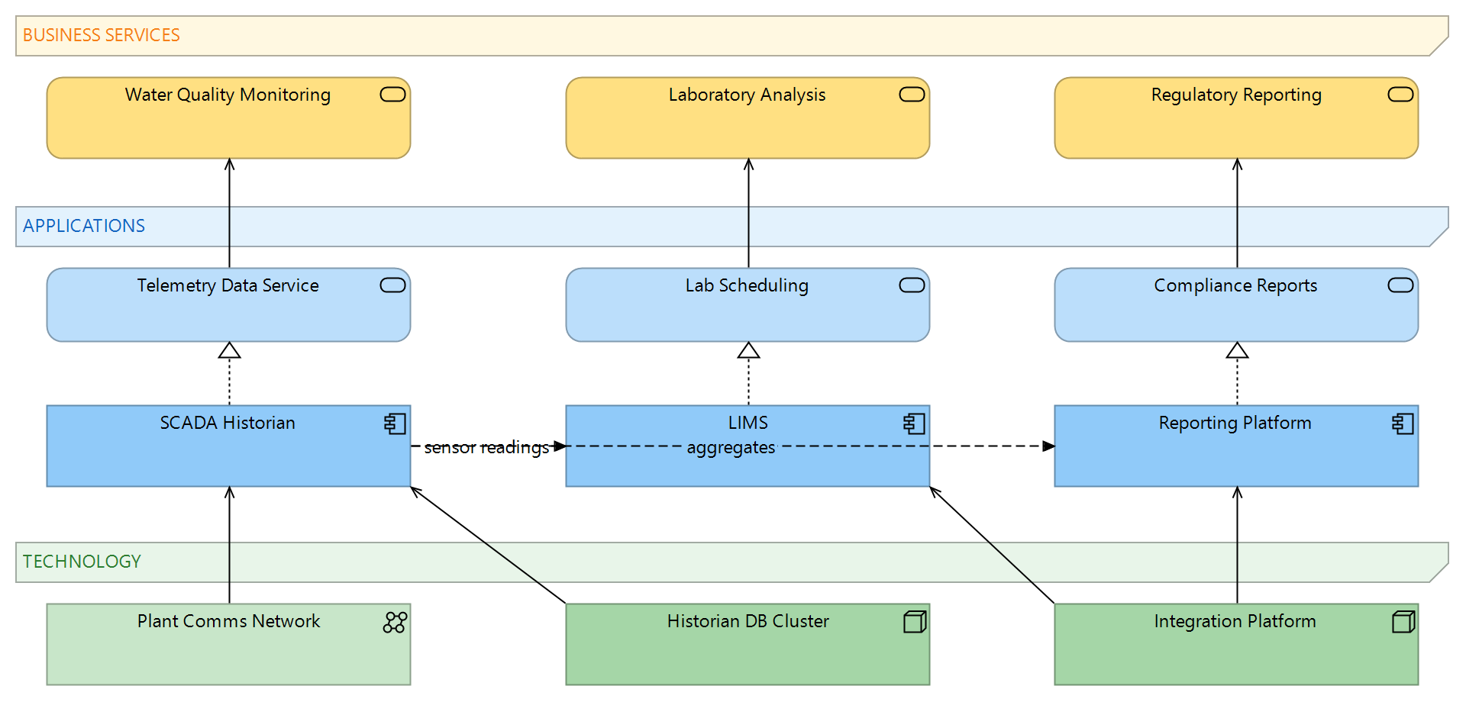Screen dimensions: 1466x702
Task: Select the Plant Comms Network label
Action: click(x=228, y=622)
